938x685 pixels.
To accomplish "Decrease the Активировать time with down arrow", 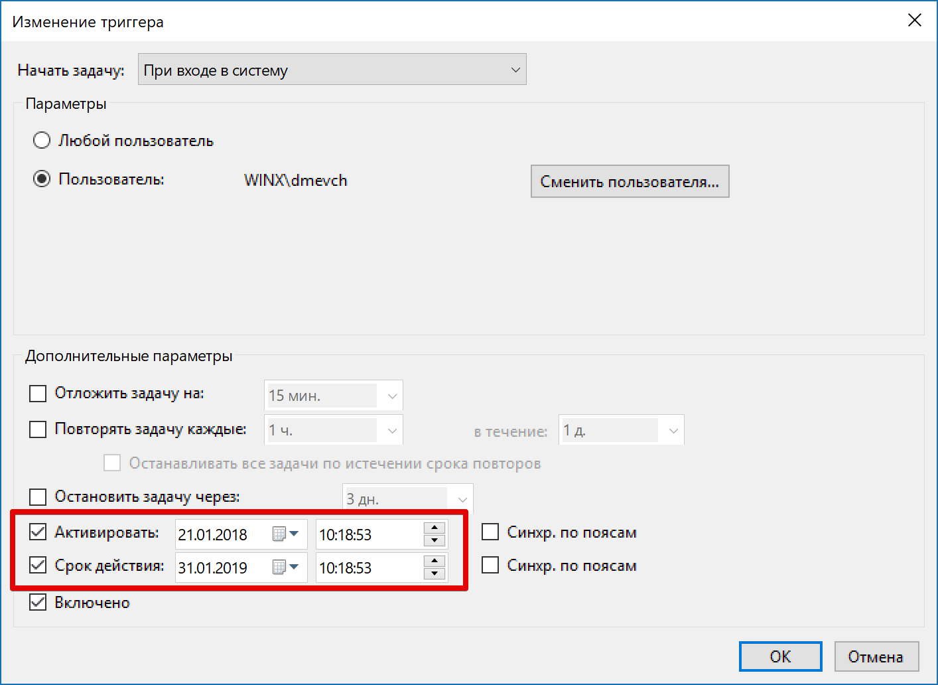I will [x=435, y=540].
